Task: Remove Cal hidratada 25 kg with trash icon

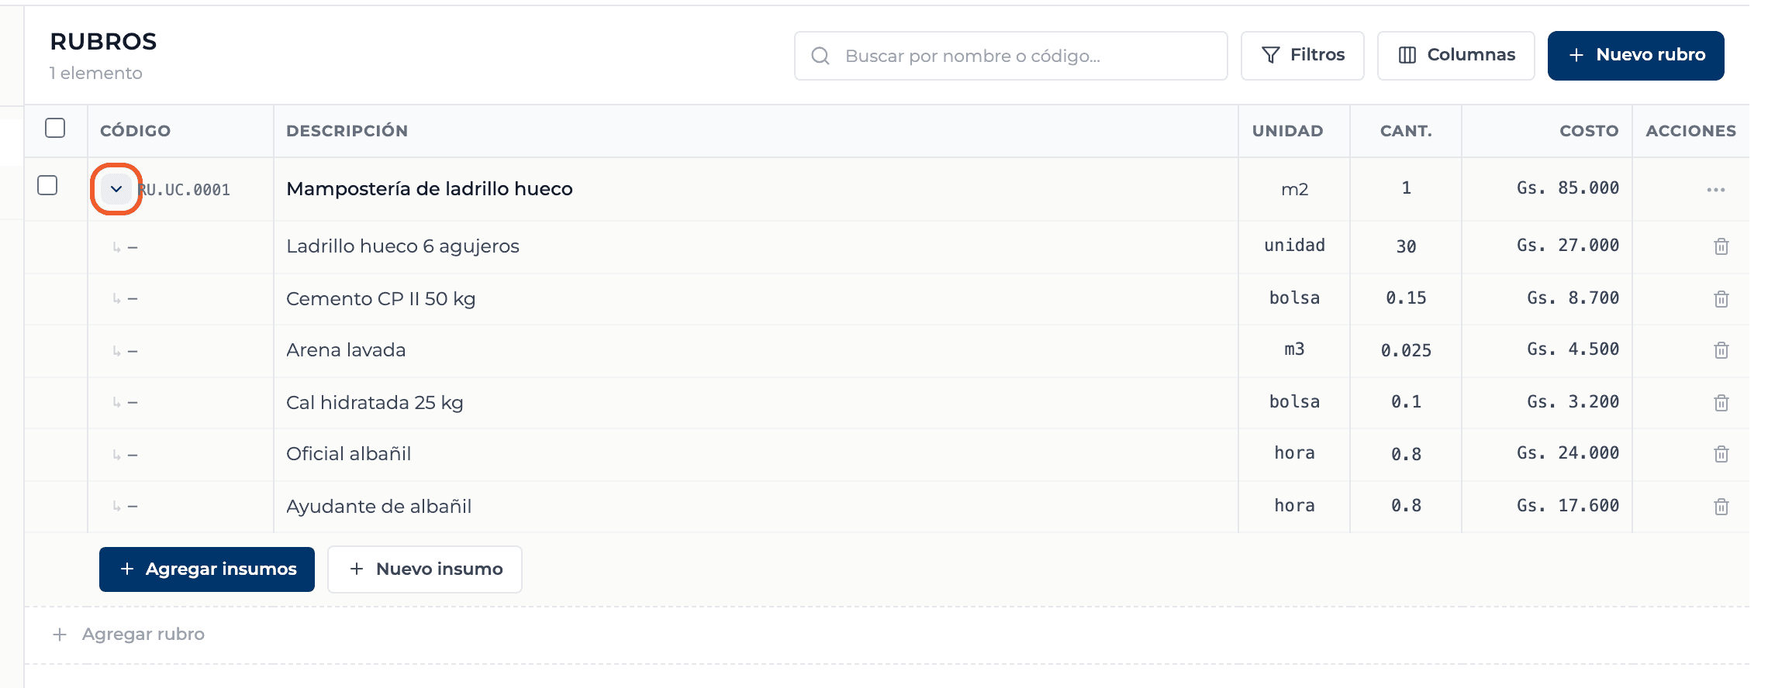Action: click(1721, 403)
